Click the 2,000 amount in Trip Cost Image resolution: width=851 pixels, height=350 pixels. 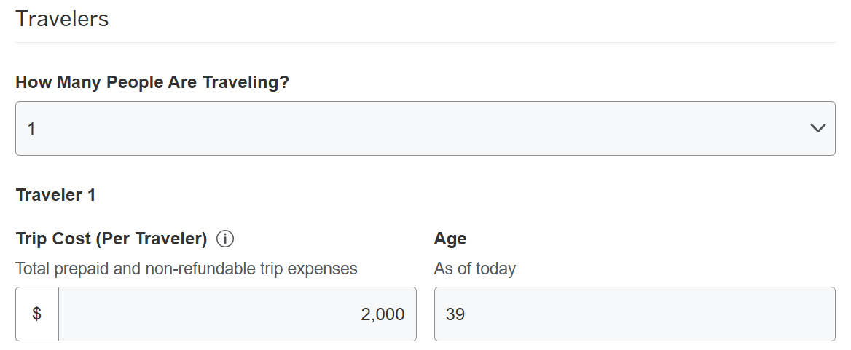click(383, 314)
